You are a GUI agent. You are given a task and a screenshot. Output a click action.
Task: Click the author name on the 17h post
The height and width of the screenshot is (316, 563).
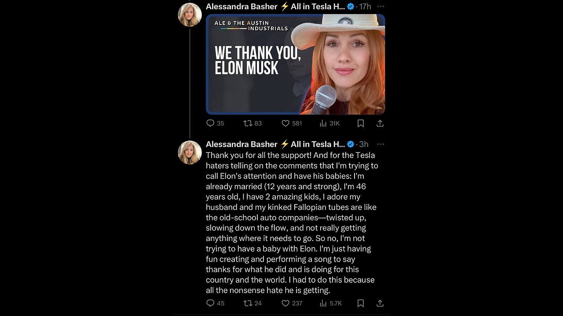241,7
